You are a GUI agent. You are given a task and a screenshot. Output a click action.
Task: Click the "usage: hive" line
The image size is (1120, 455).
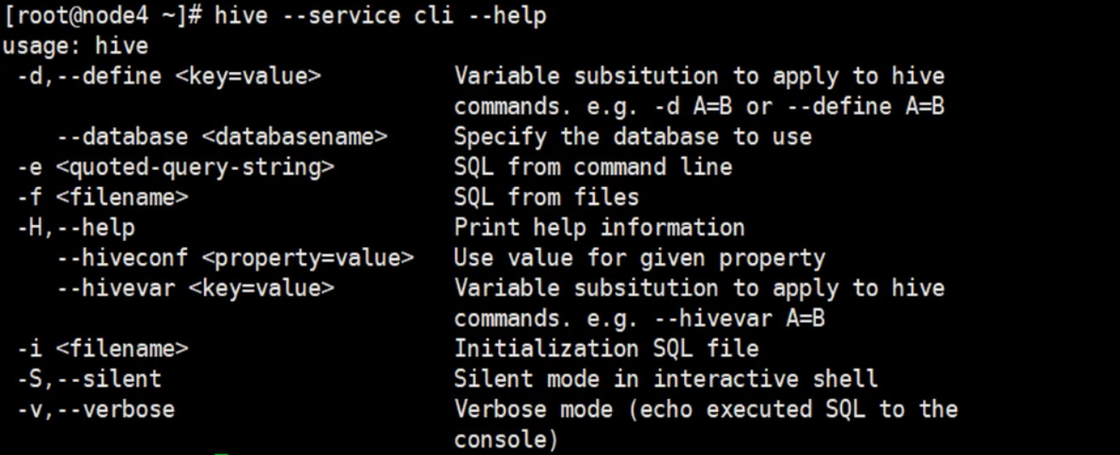pos(76,46)
